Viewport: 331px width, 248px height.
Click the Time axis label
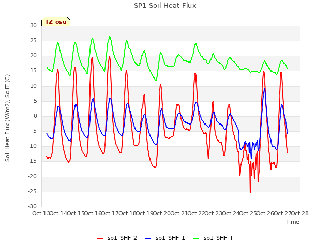coord(293,222)
